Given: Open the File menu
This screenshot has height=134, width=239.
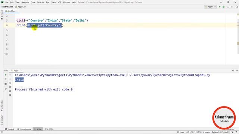Looking at the screenshot, I should 7,2.
